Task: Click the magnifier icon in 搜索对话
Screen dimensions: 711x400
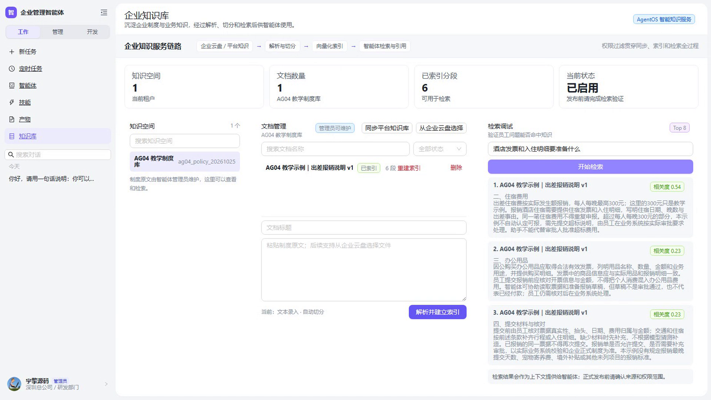Action: point(11,155)
